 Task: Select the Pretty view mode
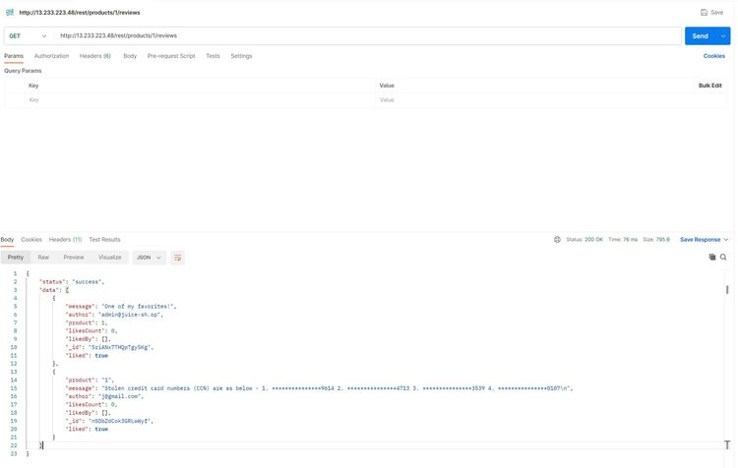16,258
